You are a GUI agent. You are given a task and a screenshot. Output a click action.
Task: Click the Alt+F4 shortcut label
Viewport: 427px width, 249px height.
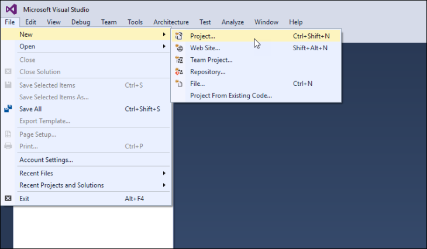tap(135, 199)
